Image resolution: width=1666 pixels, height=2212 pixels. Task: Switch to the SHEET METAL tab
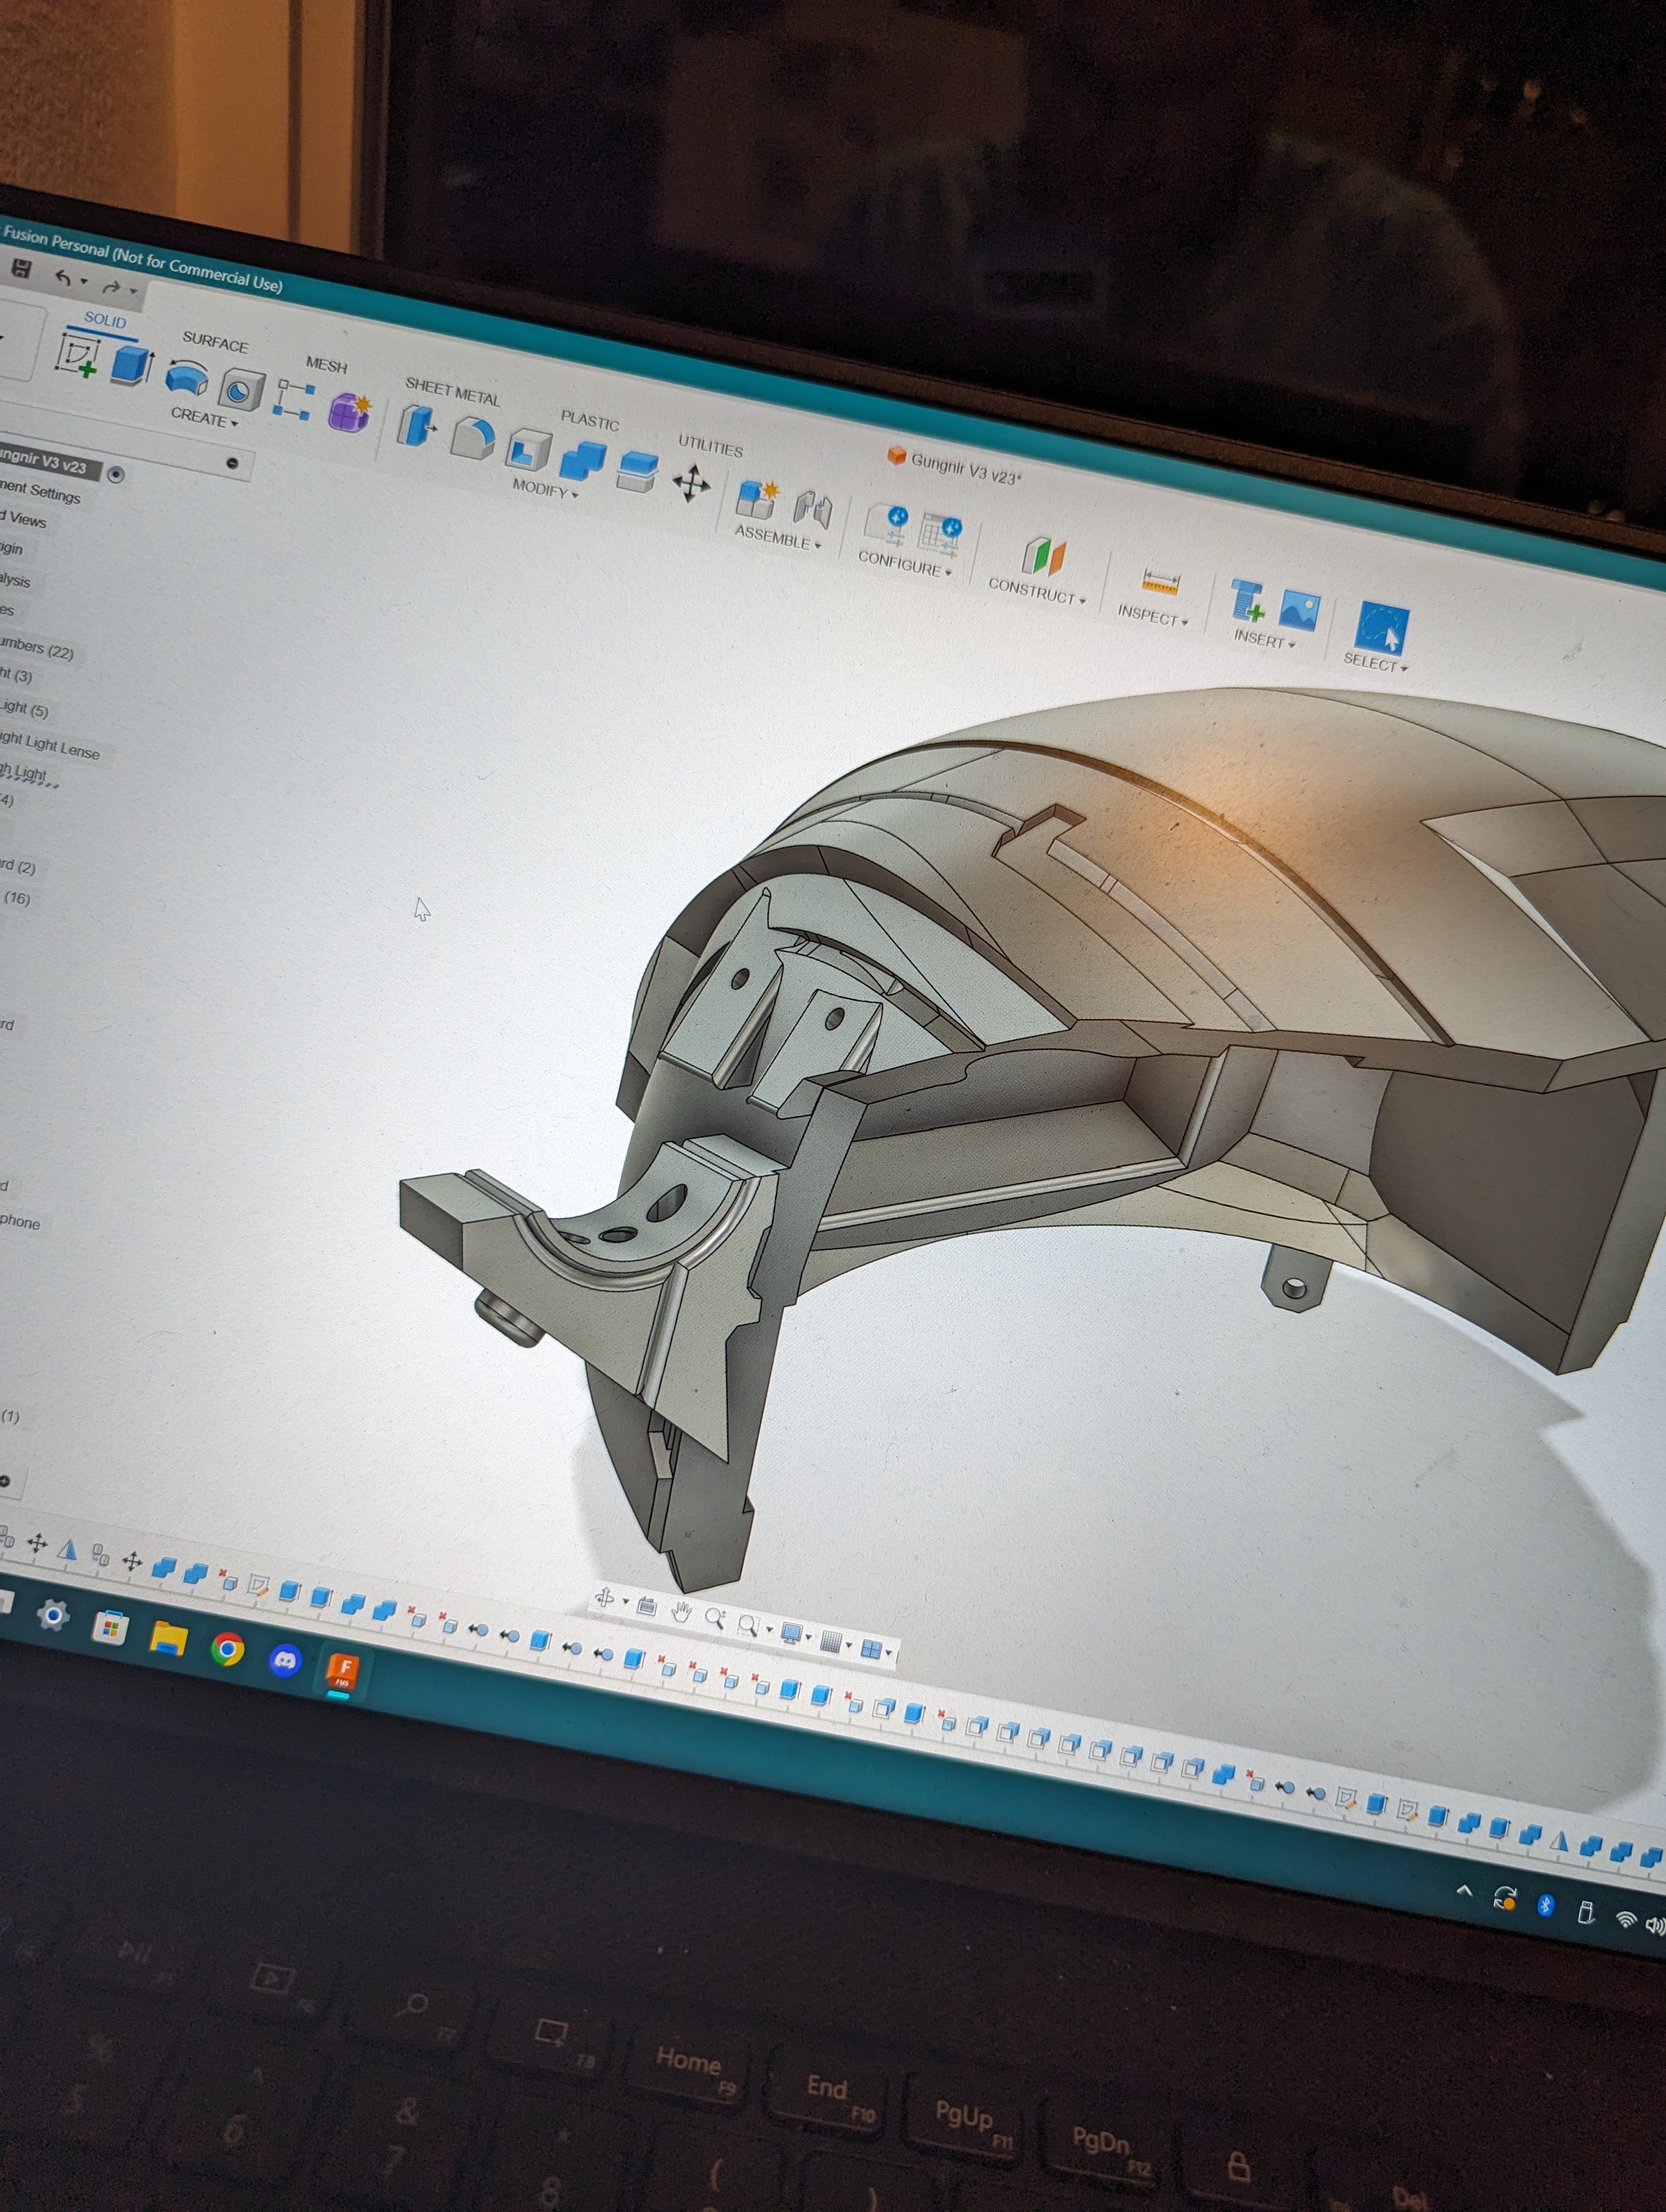pos(452,391)
